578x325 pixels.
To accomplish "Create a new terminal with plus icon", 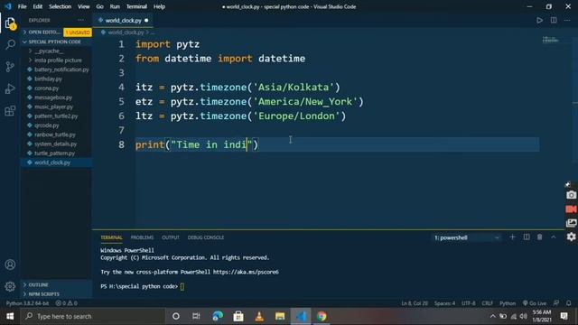I will pos(512,237).
